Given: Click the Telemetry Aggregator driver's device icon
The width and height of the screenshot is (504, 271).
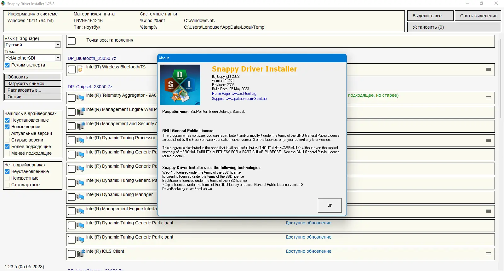Looking at the screenshot, I should tap(80, 98).
